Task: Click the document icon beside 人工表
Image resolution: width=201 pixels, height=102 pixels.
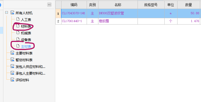Action: pos(18,19)
